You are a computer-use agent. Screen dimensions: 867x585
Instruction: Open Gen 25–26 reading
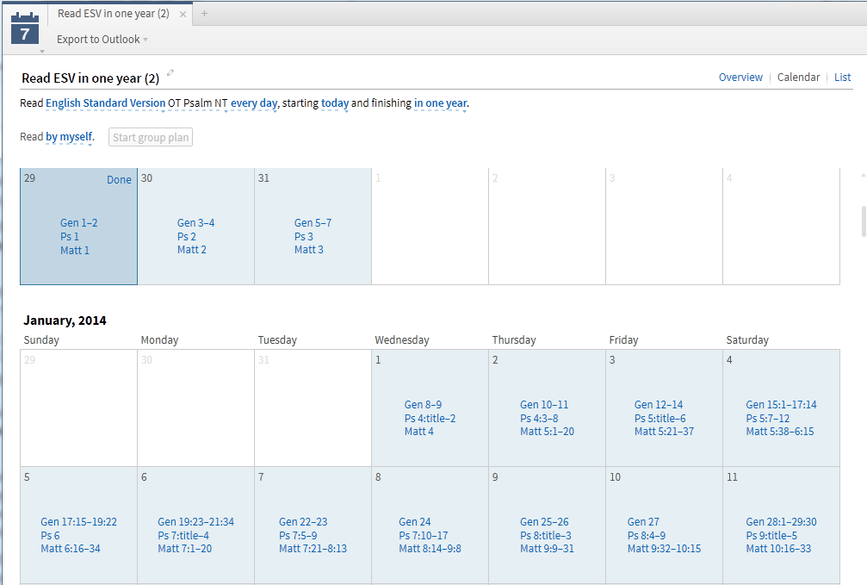544,522
